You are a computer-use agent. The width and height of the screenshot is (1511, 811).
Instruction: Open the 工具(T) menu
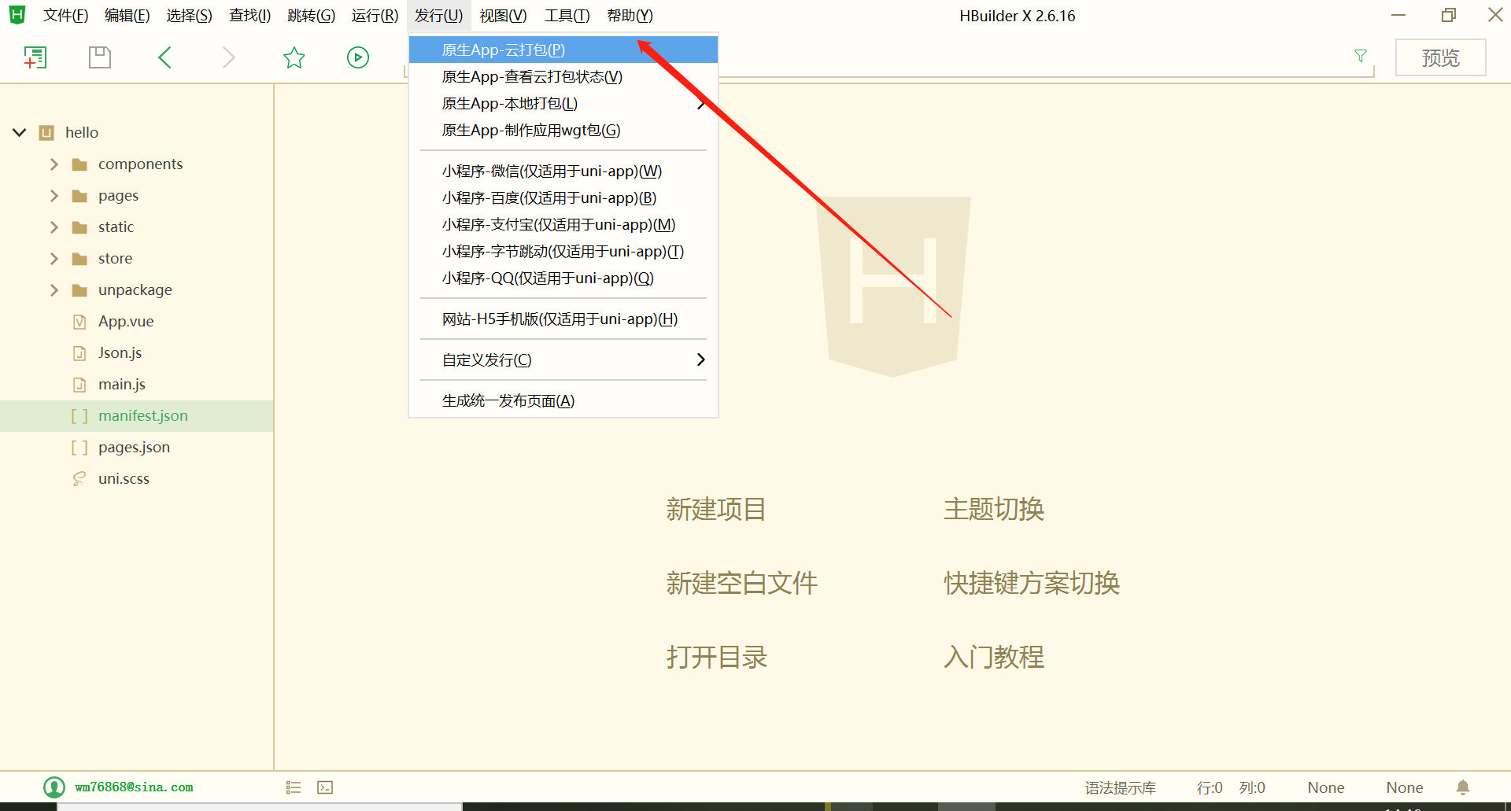click(567, 16)
